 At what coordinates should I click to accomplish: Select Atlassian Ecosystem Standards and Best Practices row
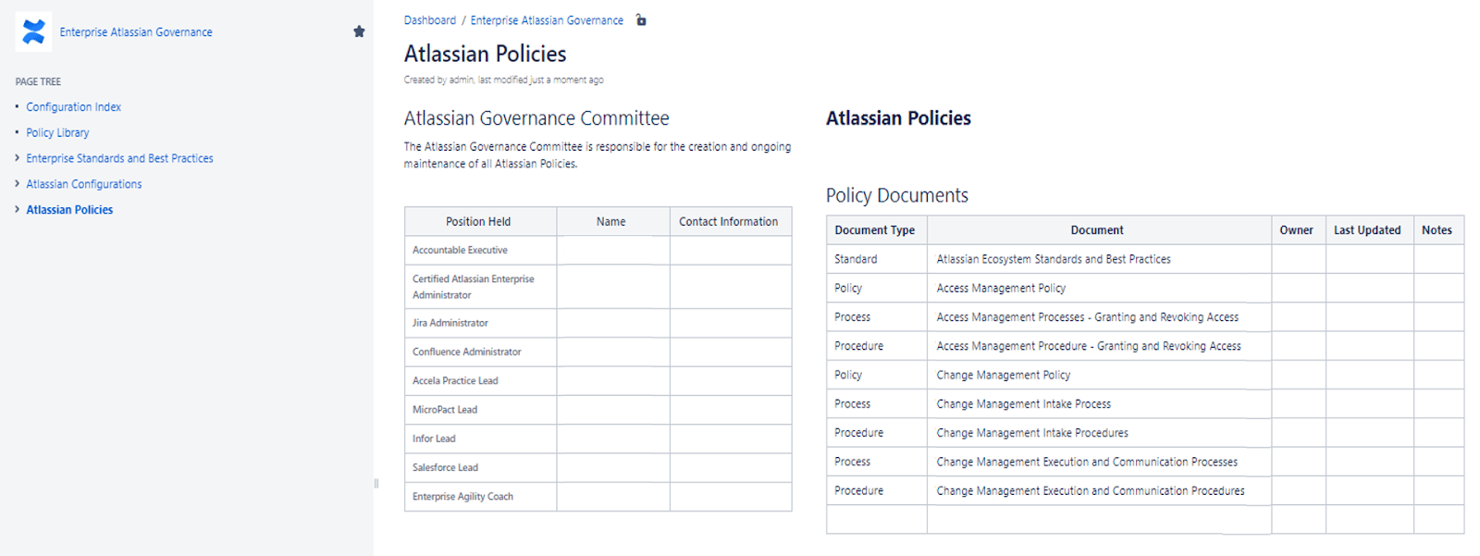click(x=1145, y=259)
